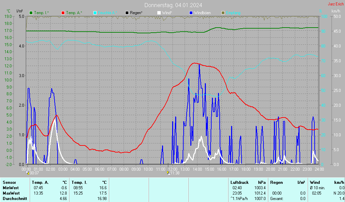Click the pressure minimum time '02:40'
The height and width of the screenshot is (202, 345).
237,188
